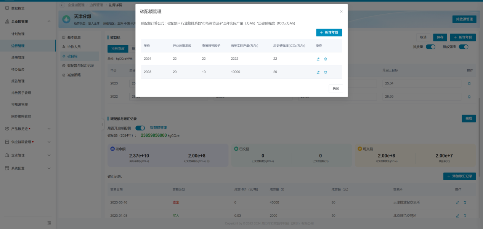Collapse the 企业碳管理 menu group
The image size is (483, 229).
[49, 22]
